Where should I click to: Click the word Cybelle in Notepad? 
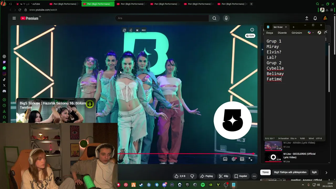(275, 68)
